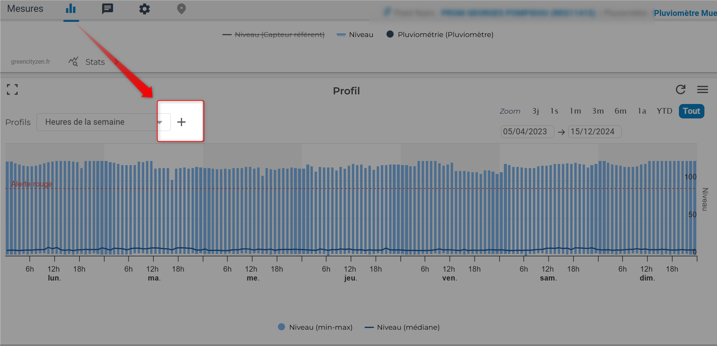Toggle the Niveau (Capteur référent) series

pos(279,35)
